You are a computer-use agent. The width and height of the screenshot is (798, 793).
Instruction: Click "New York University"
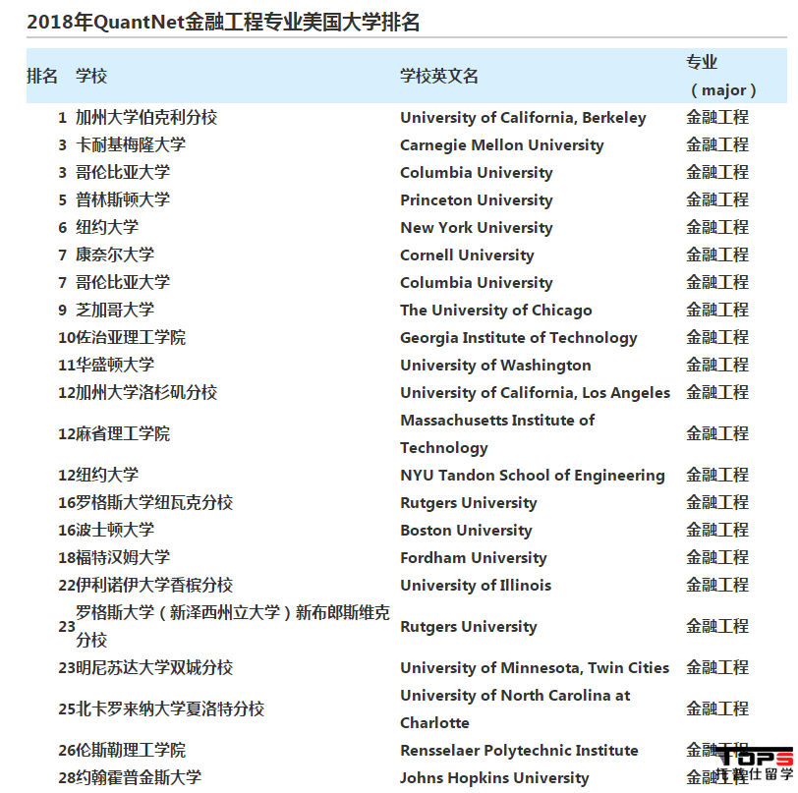click(477, 228)
